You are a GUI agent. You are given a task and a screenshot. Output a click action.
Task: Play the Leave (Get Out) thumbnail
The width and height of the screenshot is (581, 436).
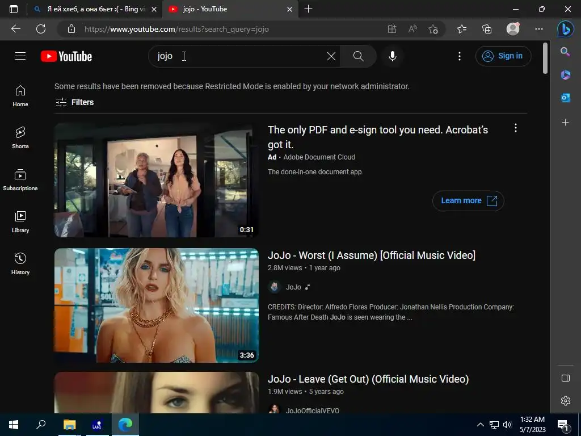point(157,392)
